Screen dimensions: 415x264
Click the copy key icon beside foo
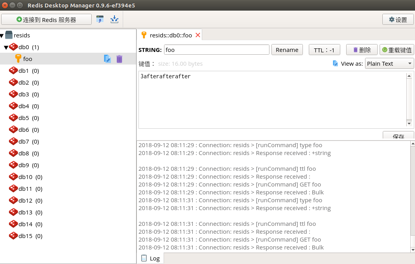coord(107,59)
